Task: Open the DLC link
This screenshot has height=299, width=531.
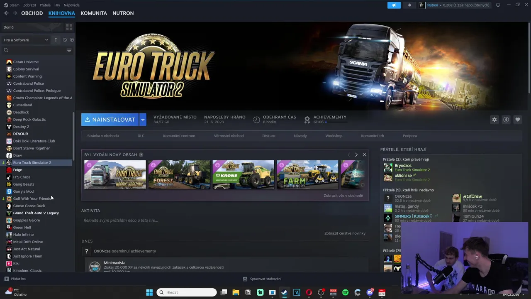Action: coord(141,136)
